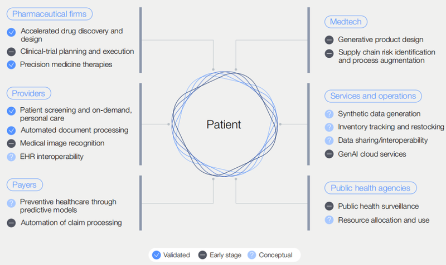
Task: Click early-stage icon beside Public health surveillance
Action: click(329, 206)
